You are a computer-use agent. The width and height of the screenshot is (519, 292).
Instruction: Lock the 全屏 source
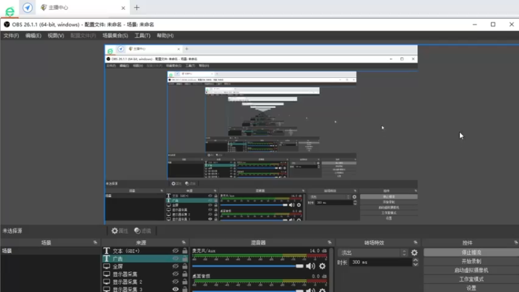pyautogui.click(x=185, y=266)
